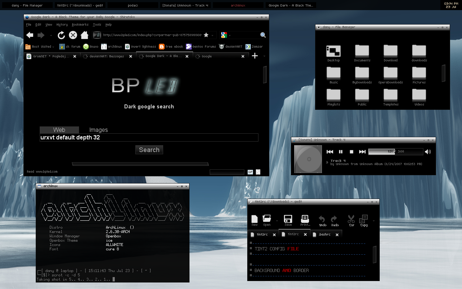The width and height of the screenshot is (462, 289).
Task: Open the search engine selector dropdown
Action: click(x=230, y=35)
